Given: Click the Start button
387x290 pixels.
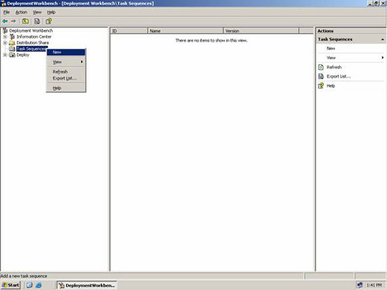Looking at the screenshot, I should [11, 285].
